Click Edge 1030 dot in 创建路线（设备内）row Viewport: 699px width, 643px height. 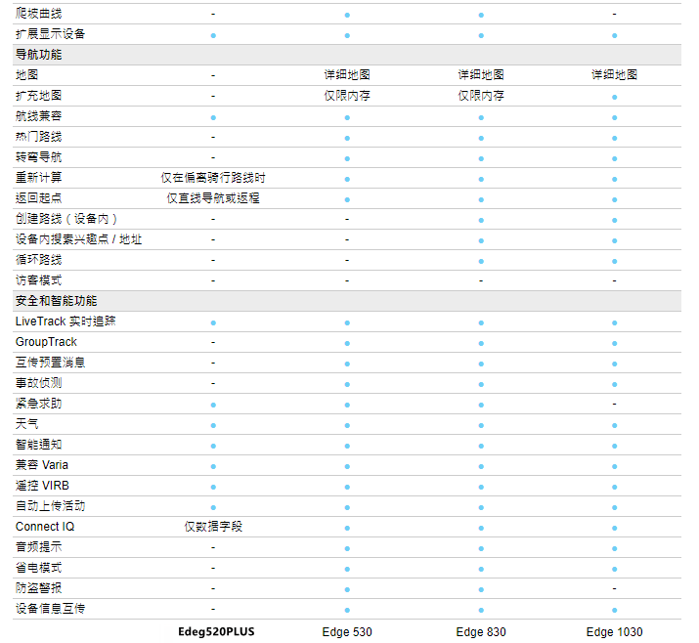614,220
